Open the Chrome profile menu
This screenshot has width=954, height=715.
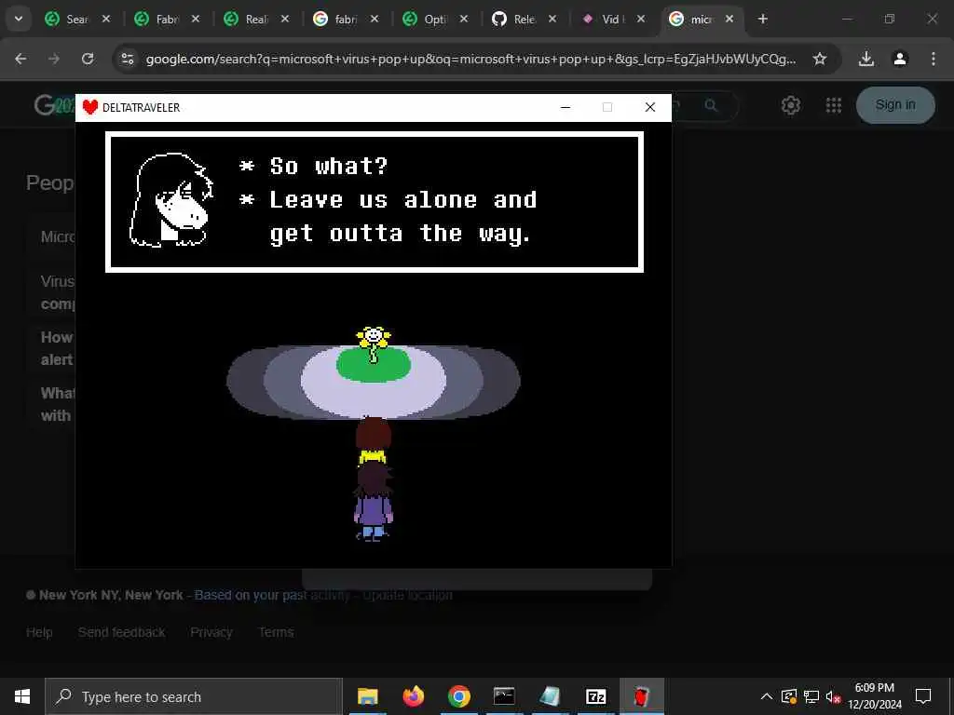[900, 59]
